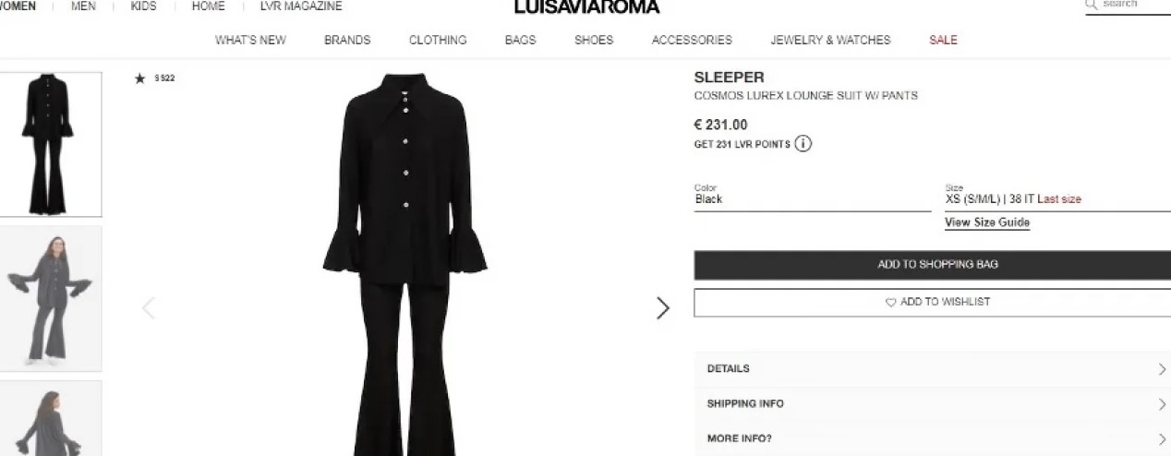Select first black suit thumbnail
Viewport: 1171px width, 456px height.
point(50,144)
